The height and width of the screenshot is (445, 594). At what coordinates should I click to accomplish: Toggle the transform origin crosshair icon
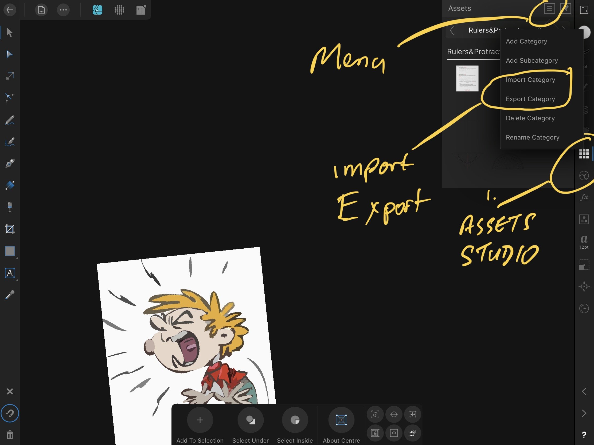pyautogui.click(x=394, y=414)
